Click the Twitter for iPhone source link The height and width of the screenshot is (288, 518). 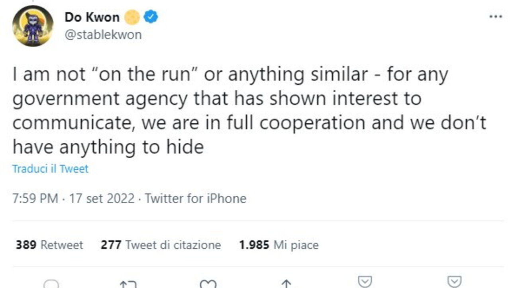195,198
